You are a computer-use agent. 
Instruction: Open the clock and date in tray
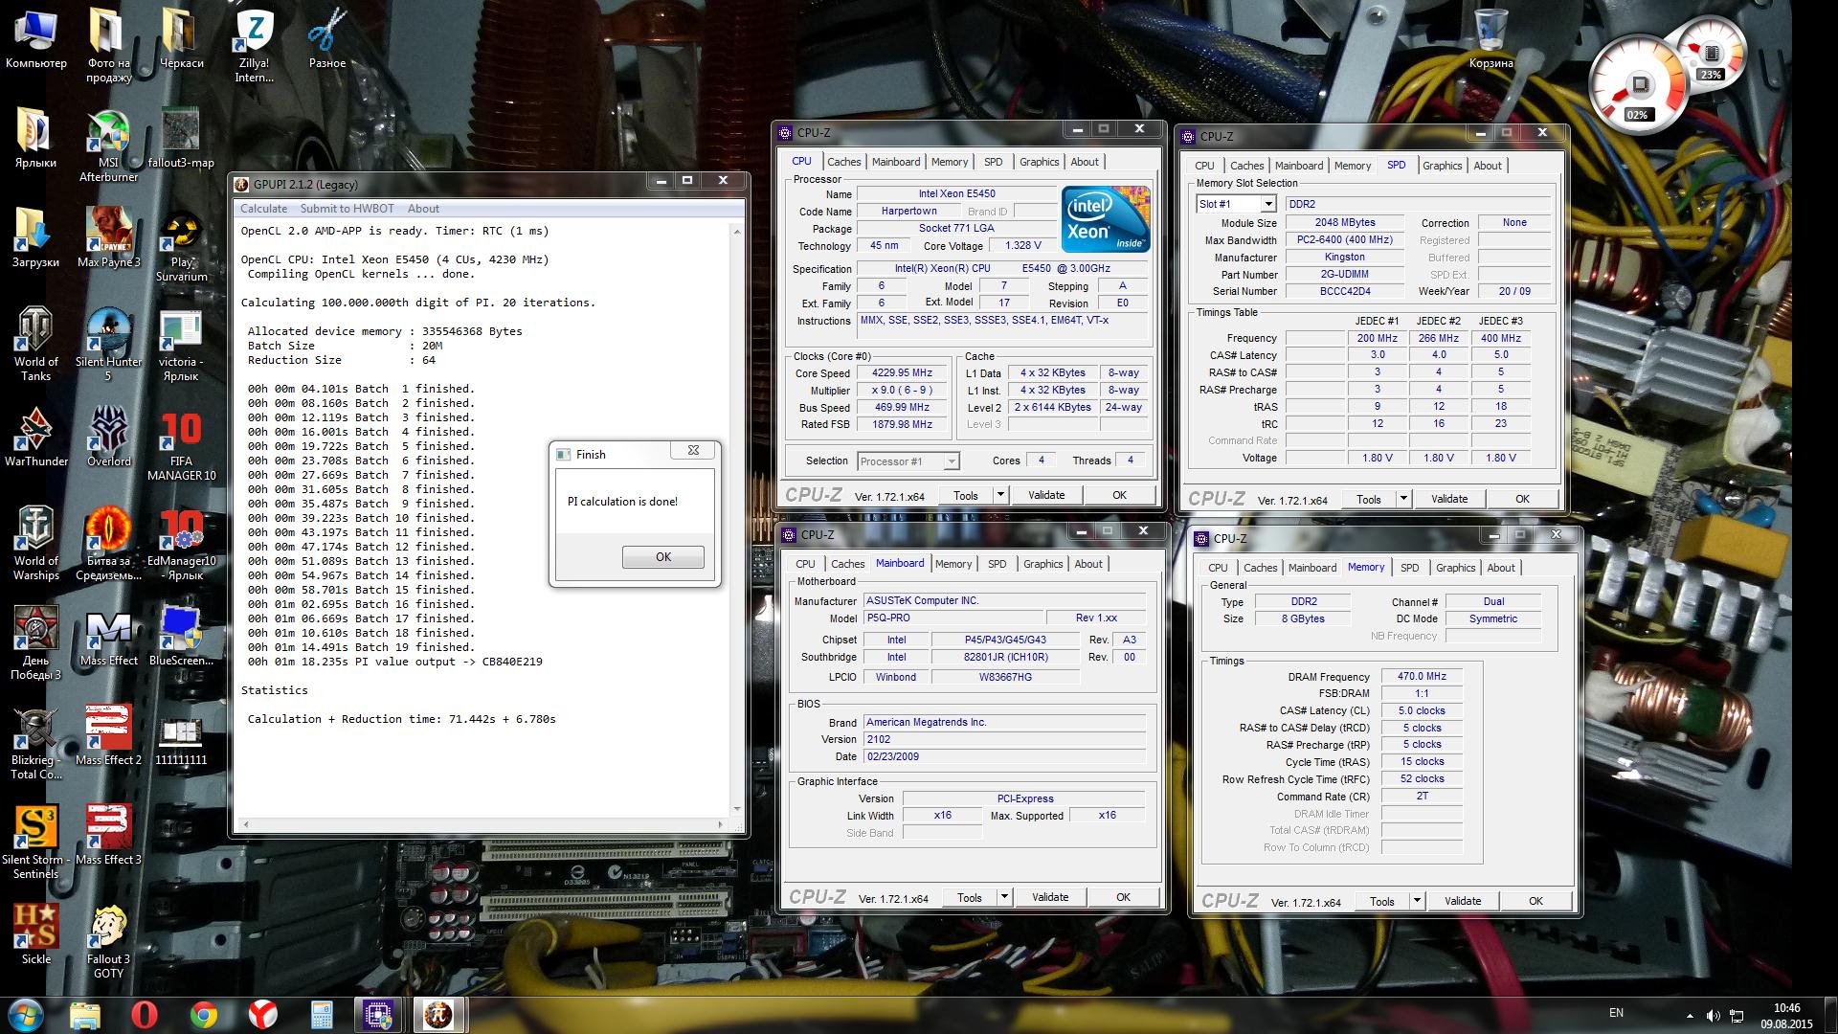click(1786, 1016)
